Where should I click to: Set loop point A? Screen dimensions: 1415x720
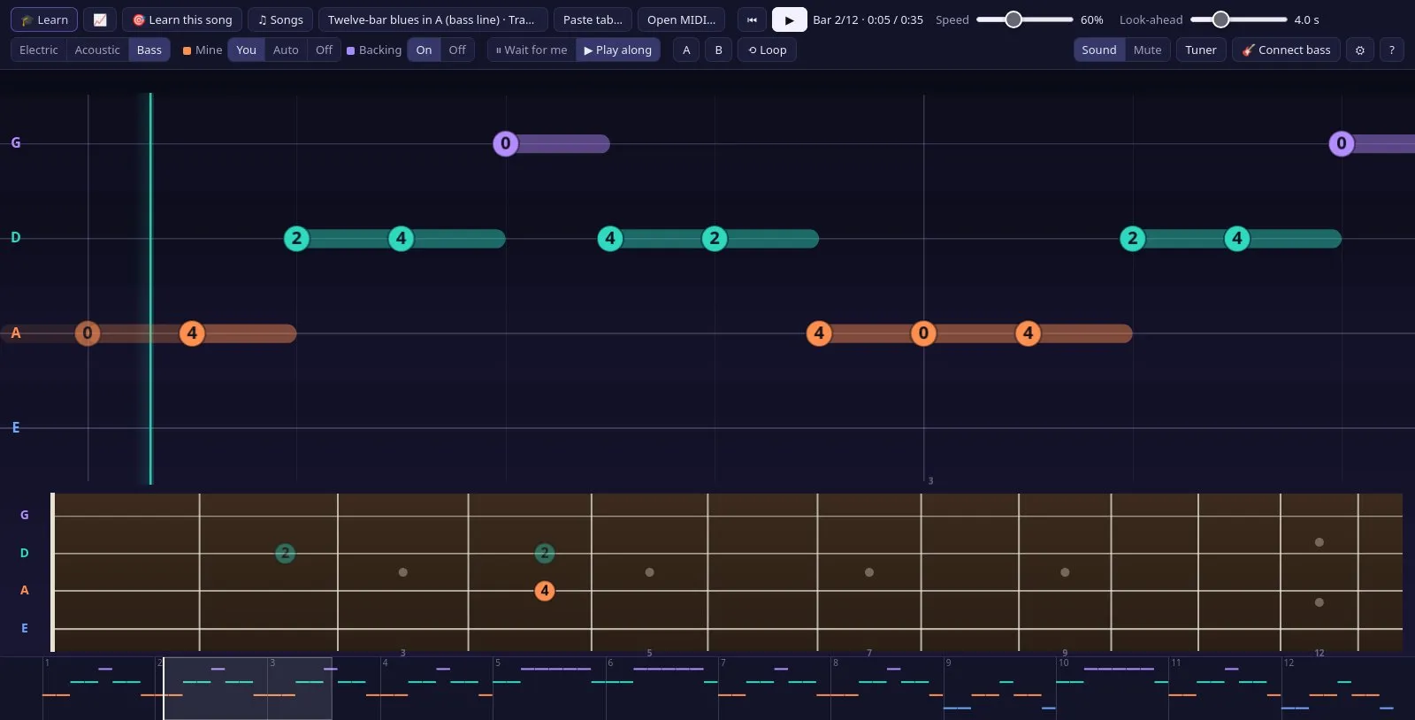click(686, 50)
